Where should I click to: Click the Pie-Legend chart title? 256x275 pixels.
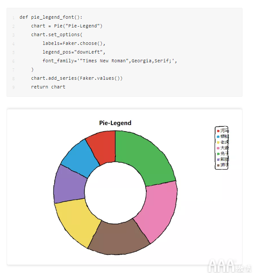pyautogui.click(x=115, y=123)
